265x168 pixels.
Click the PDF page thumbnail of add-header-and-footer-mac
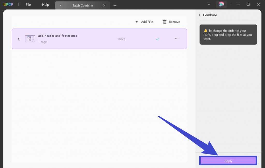click(30, 39)
